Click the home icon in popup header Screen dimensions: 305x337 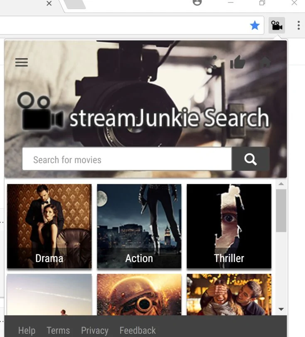point(265,62)
